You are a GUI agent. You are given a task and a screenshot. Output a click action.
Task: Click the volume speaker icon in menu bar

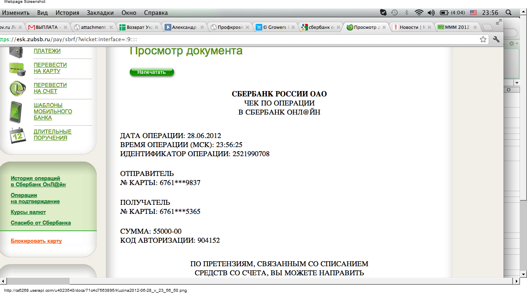(431, 13)
